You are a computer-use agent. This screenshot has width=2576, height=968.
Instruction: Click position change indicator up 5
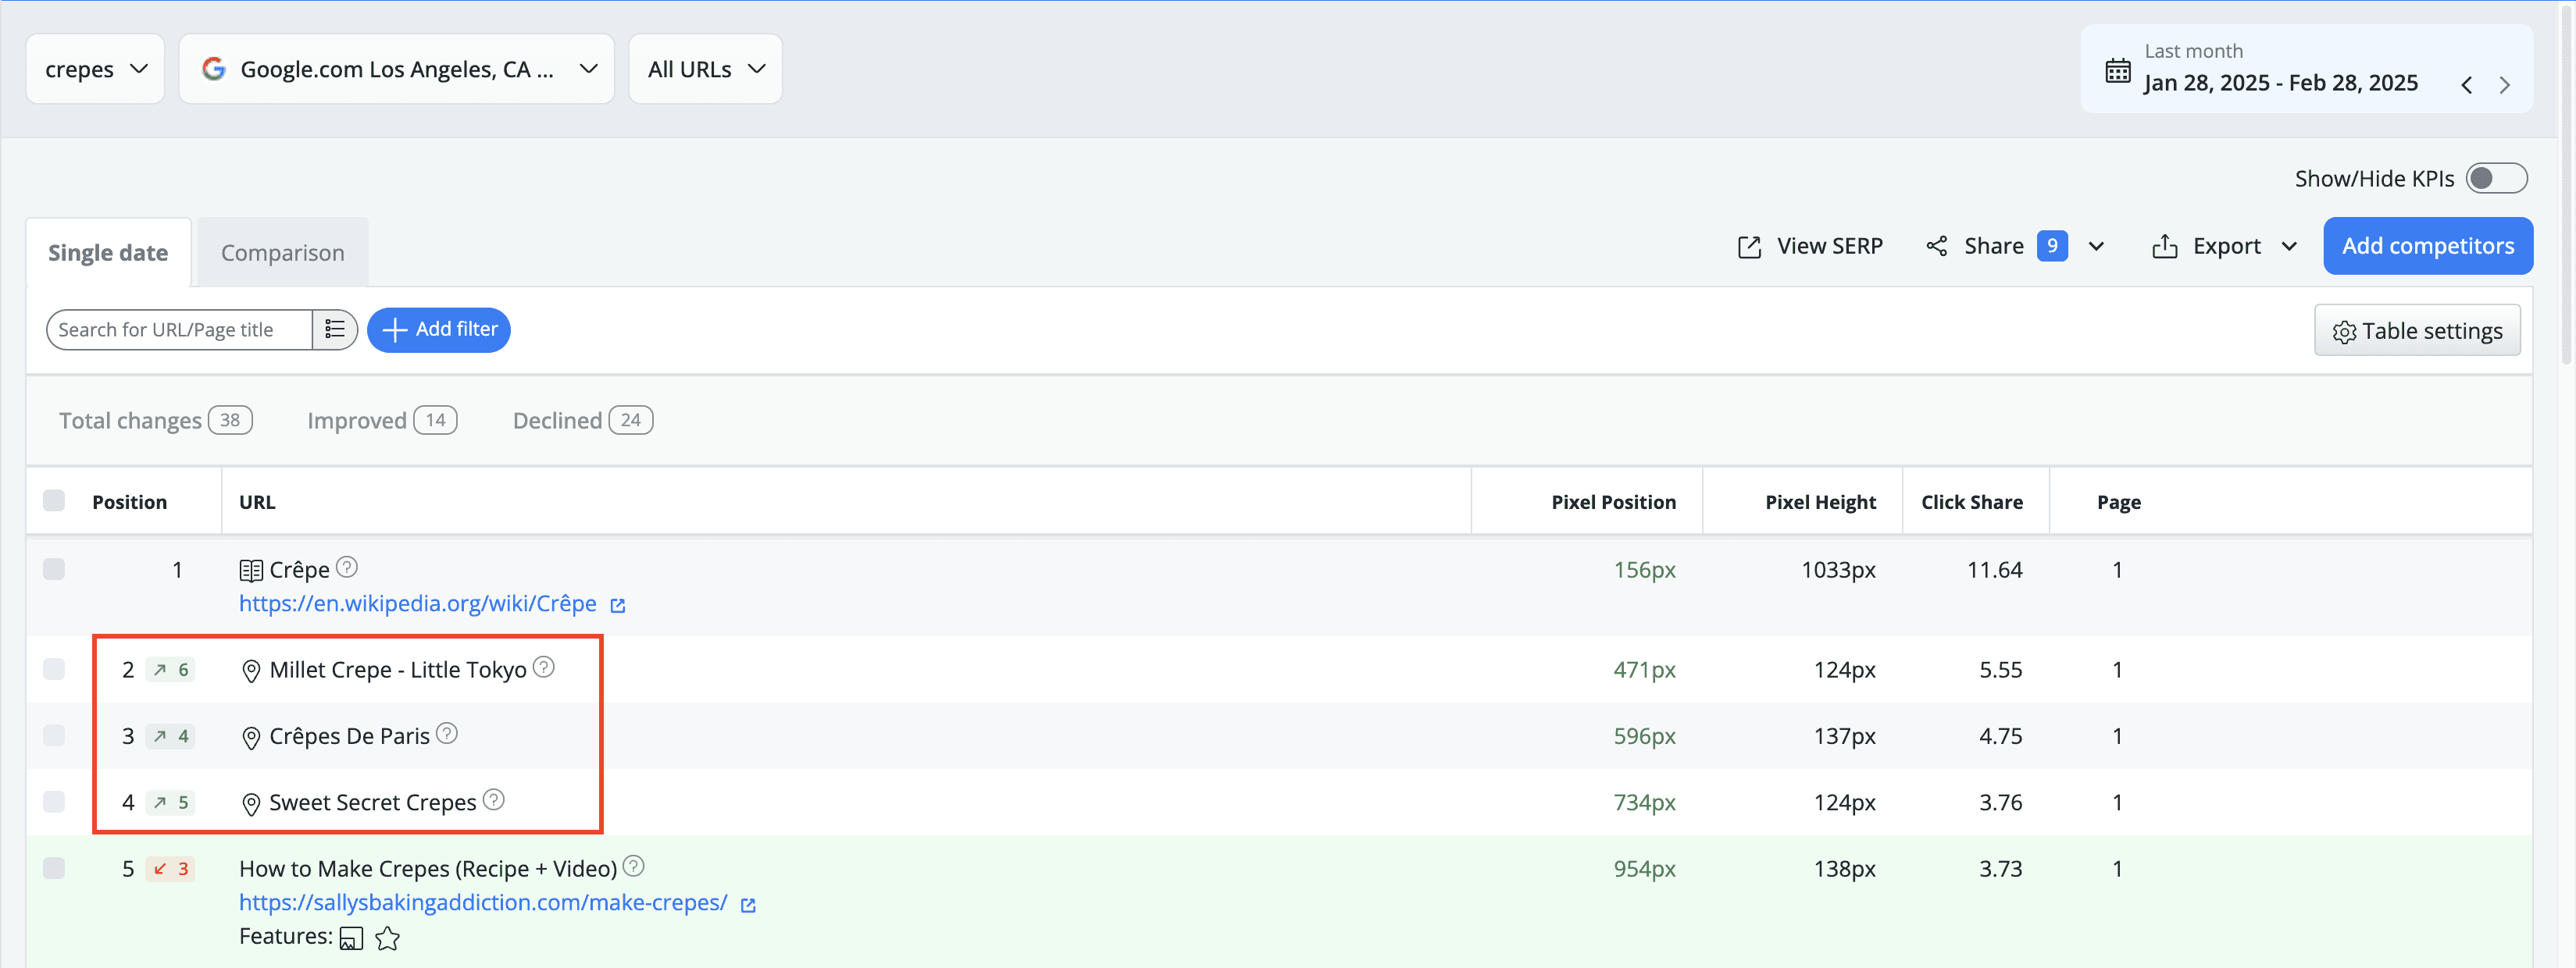pos(171,803)
